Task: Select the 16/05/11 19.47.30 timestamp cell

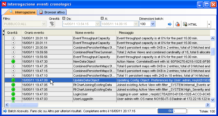Action: click(x=47, y=61)
